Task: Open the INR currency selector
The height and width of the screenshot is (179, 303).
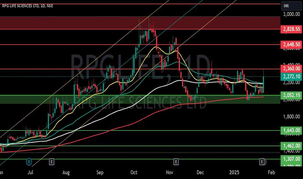Action: point(291,6)
